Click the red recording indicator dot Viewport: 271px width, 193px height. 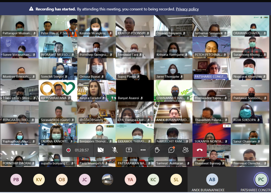[x=69, y=150]
